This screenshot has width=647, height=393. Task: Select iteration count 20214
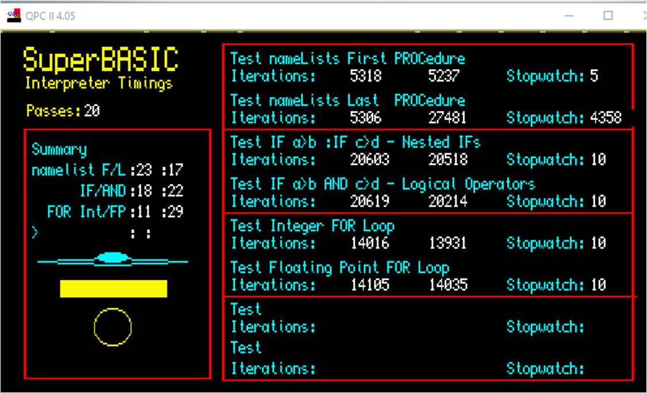[448, 202]
